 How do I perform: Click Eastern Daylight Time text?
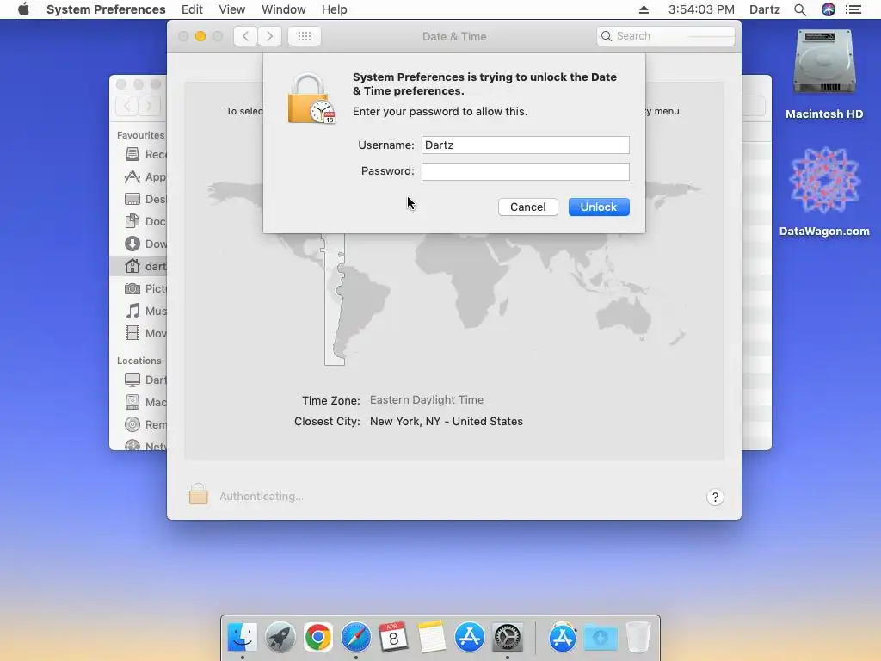click(427, 399)
